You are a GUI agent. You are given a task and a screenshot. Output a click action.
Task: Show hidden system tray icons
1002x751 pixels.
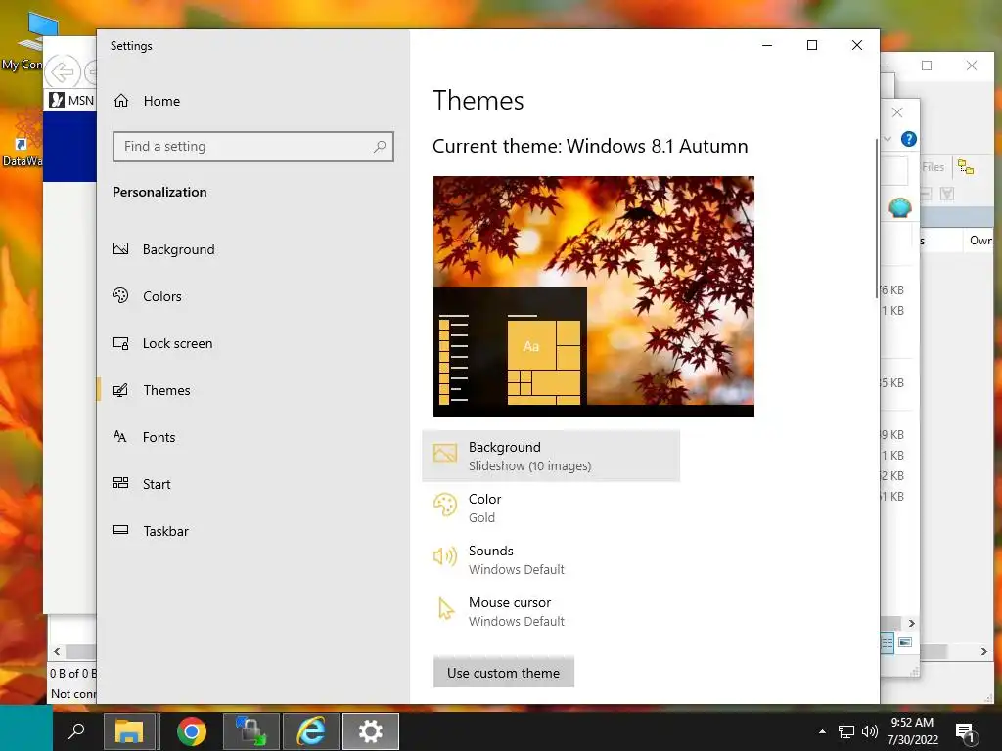(x=822, y=731)
